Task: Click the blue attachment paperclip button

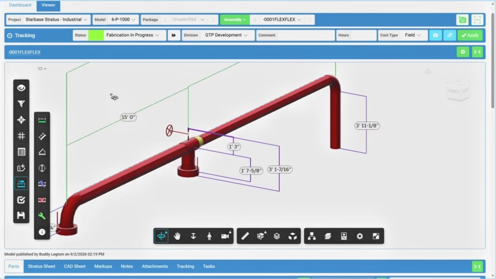Action: coord(450,35)
